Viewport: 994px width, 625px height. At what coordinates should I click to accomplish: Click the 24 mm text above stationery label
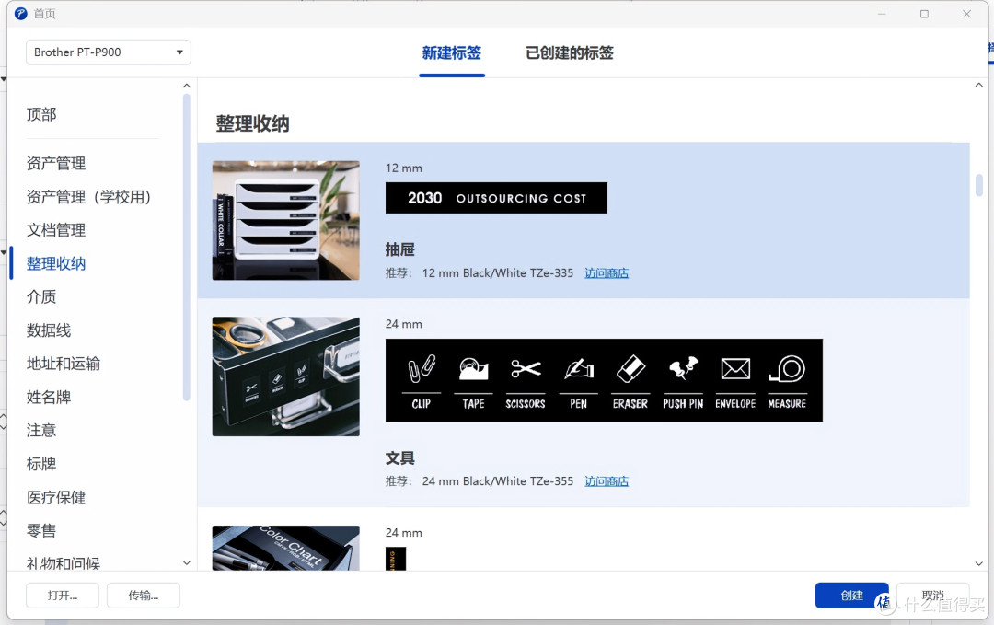click(x=404, y=324)
